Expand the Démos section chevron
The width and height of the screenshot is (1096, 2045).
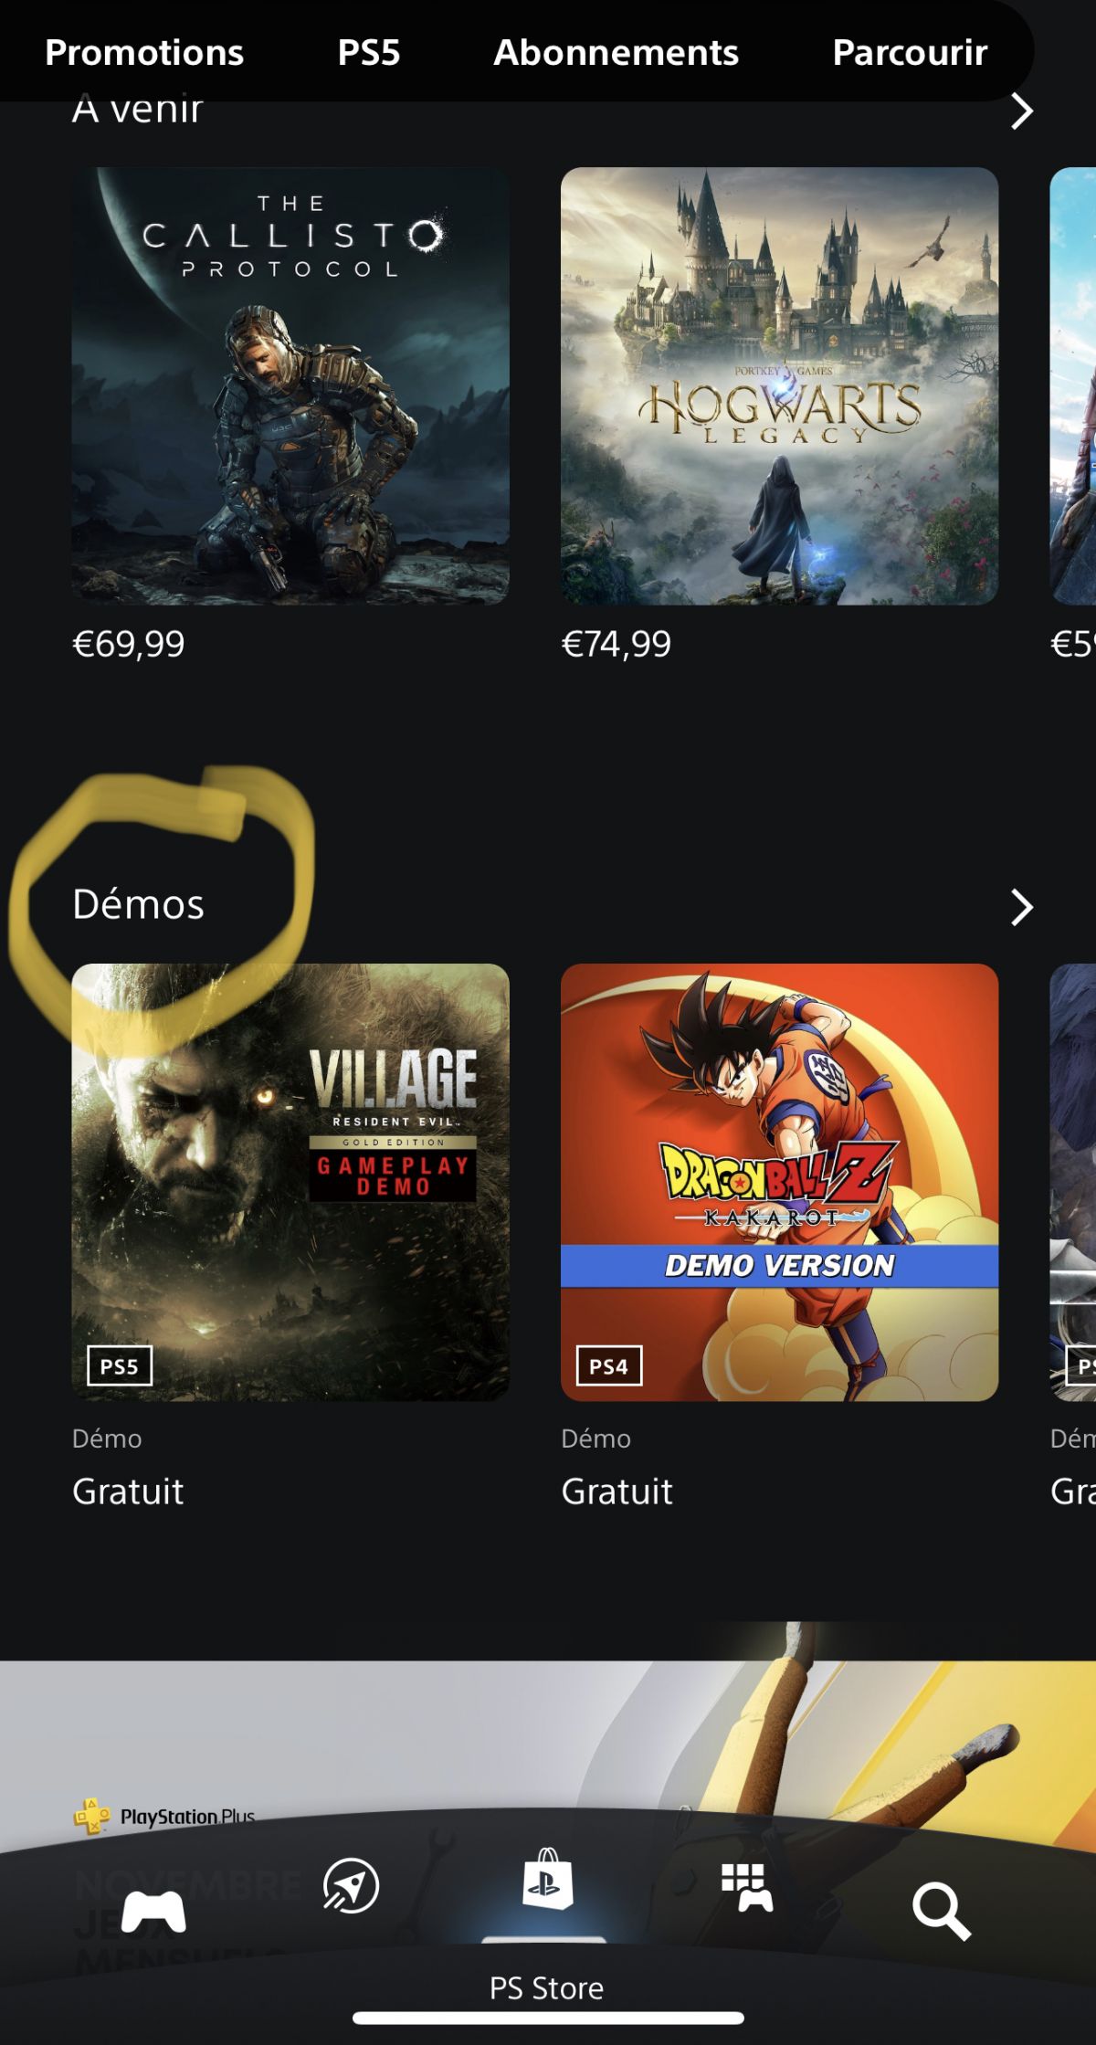coord(1021,907)
